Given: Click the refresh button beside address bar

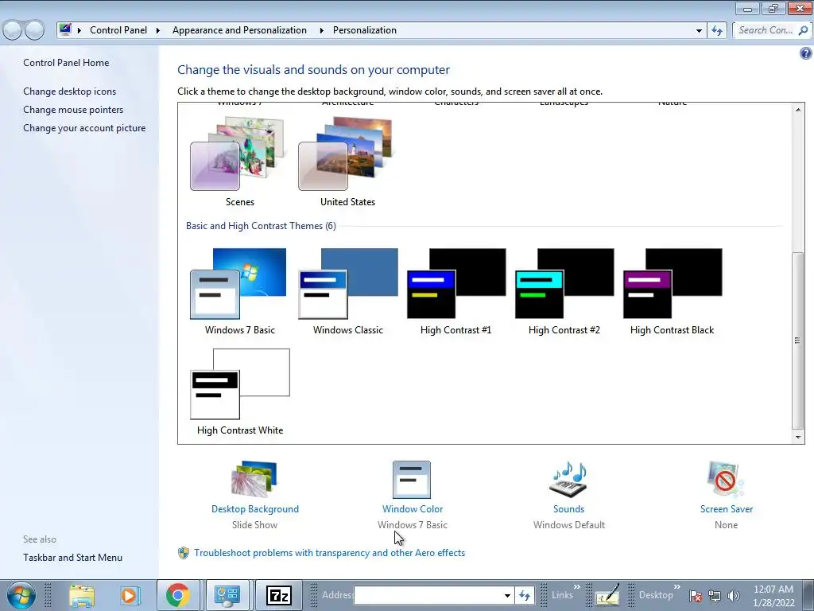Looking at the screenshot, I should [717, 31].
